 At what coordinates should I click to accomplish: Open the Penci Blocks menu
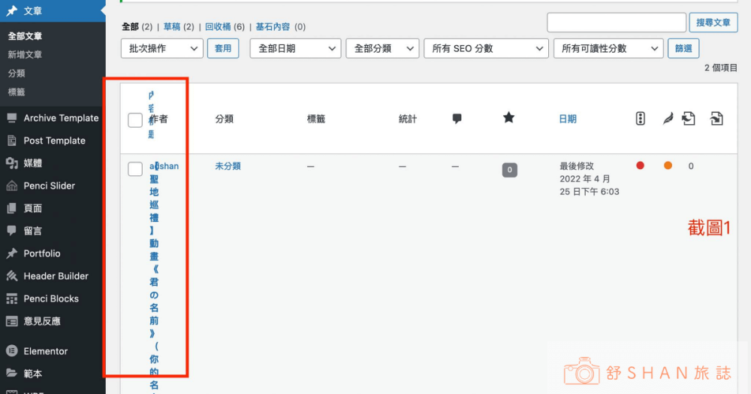click(53, 299)
